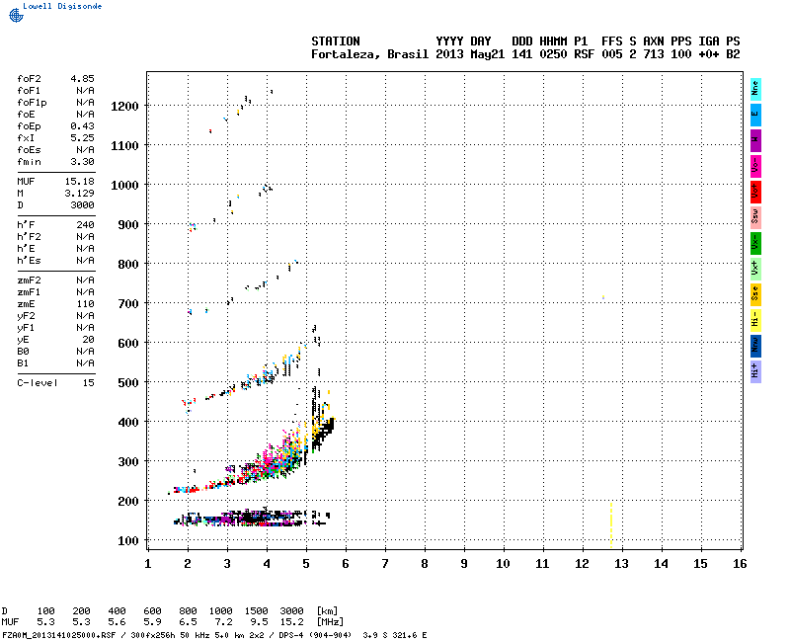790x642 pixels.
Task: Click the h'F value 240
Action: pyautogui.click(x=85, y=225)
